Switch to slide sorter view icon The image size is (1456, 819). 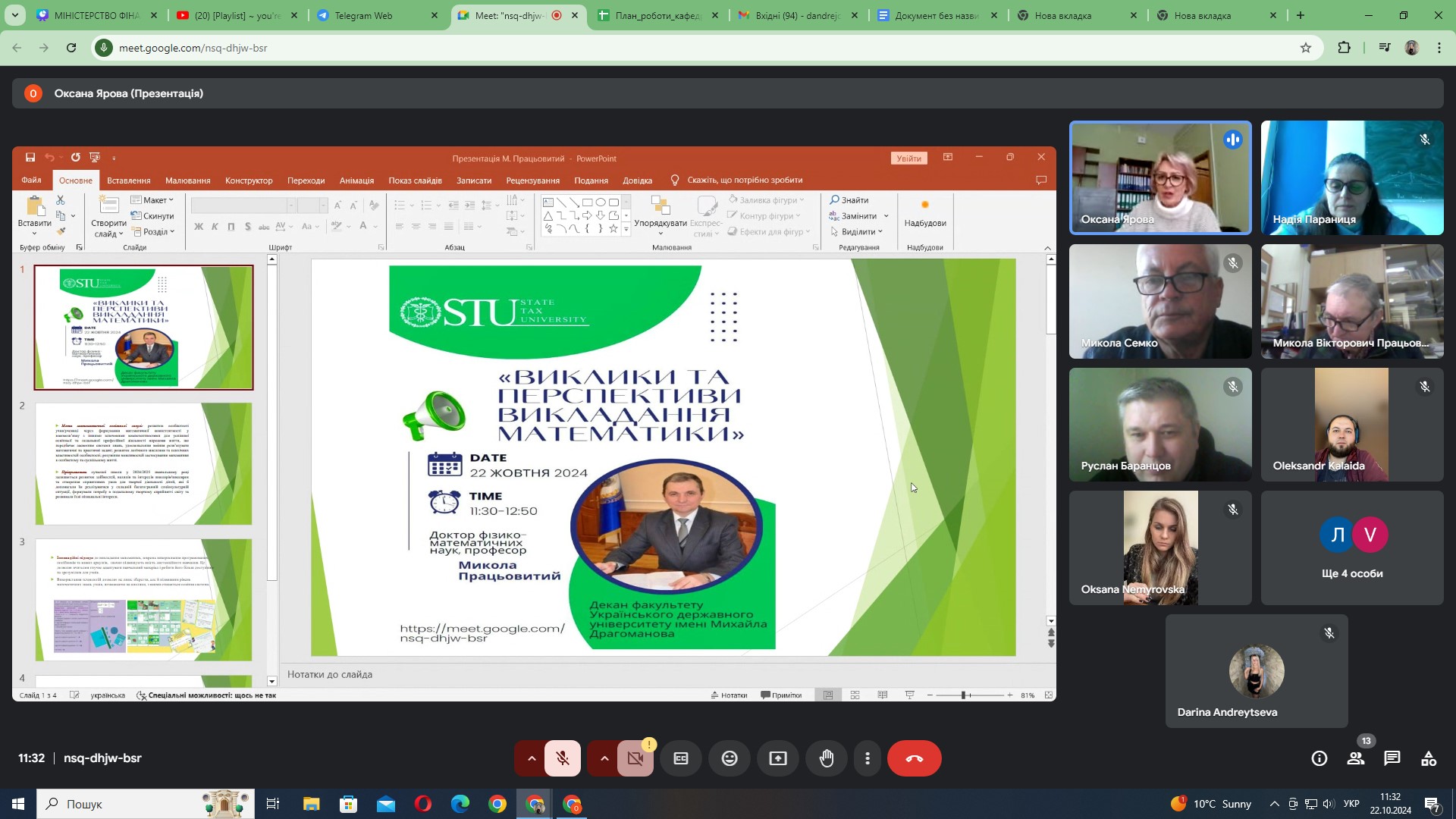pyautogui.click(x=855, y=695)
